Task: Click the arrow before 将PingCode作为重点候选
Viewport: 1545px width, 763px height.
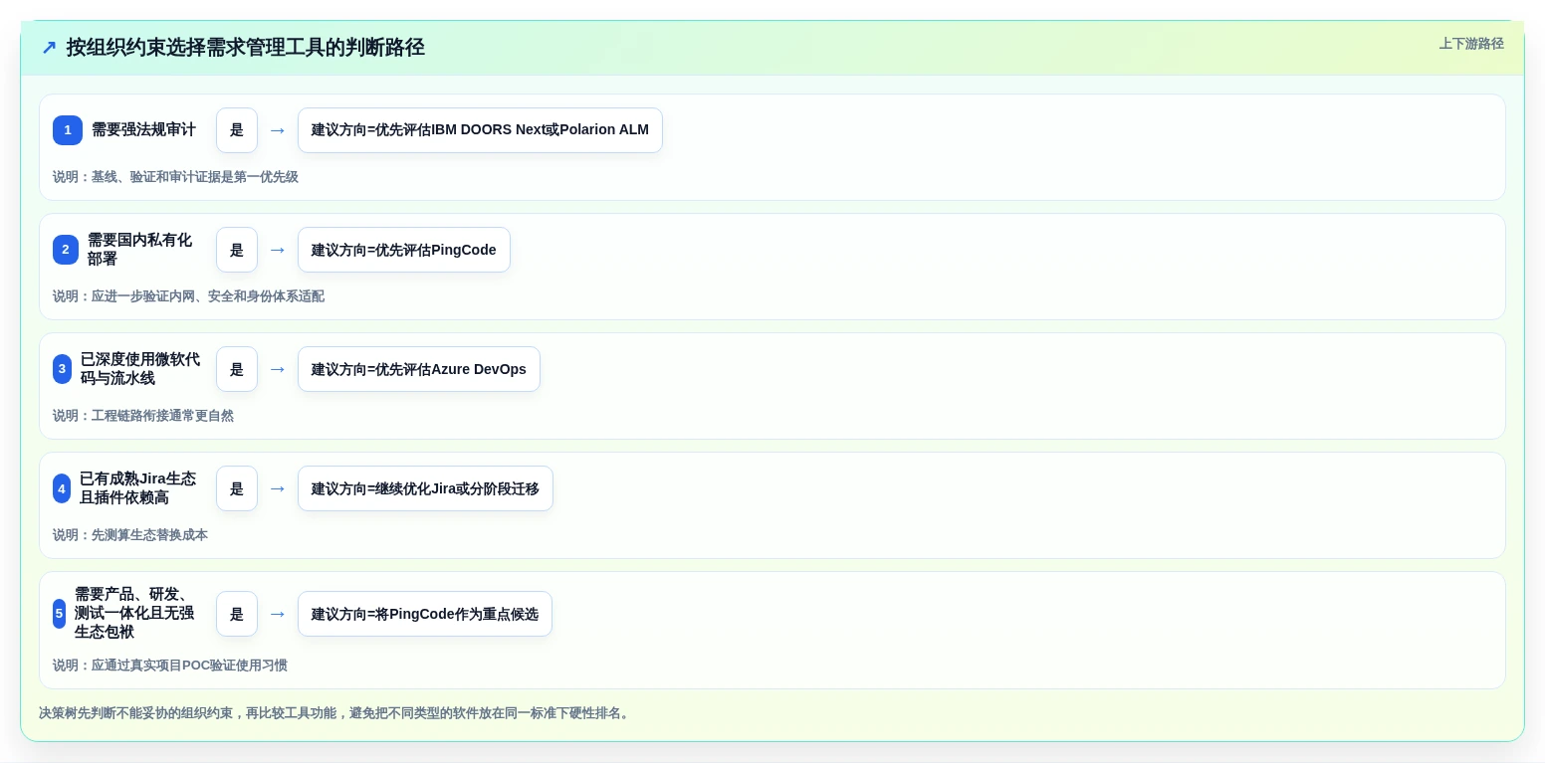Action: point(278,614)
